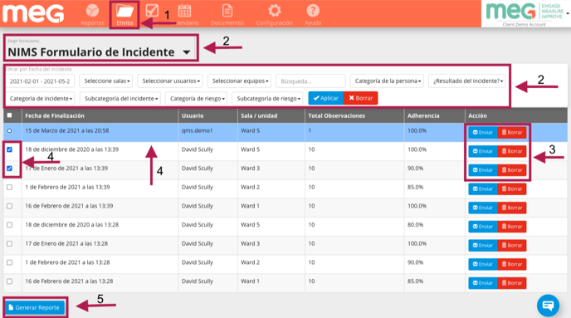This screenshot has width=571, height=318.
Task: Expand the Categoría de incidente dropdown
Action: [41, 98]
